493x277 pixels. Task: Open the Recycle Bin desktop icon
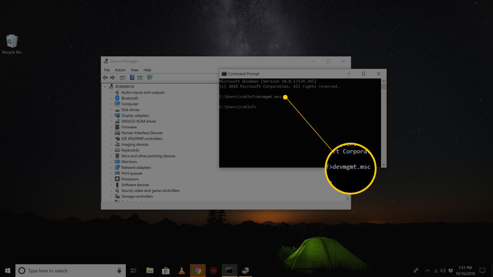(x=12, y=44)
